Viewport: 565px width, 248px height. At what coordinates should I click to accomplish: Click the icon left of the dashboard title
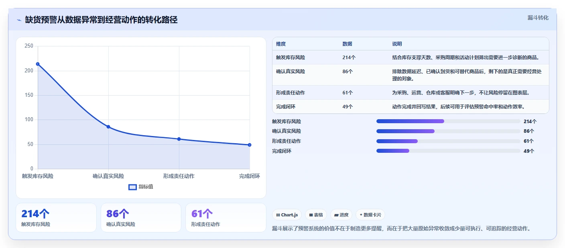[x=19, y=20]
